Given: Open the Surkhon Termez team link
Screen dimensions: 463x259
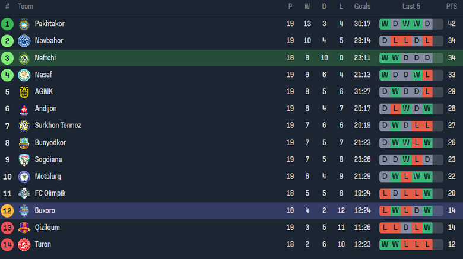Looking at the screenshot, I should click(x=58, y=126).
